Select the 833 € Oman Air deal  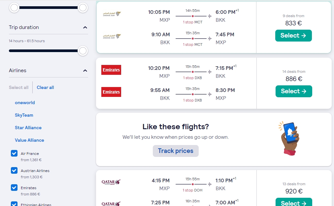(293, 36)
